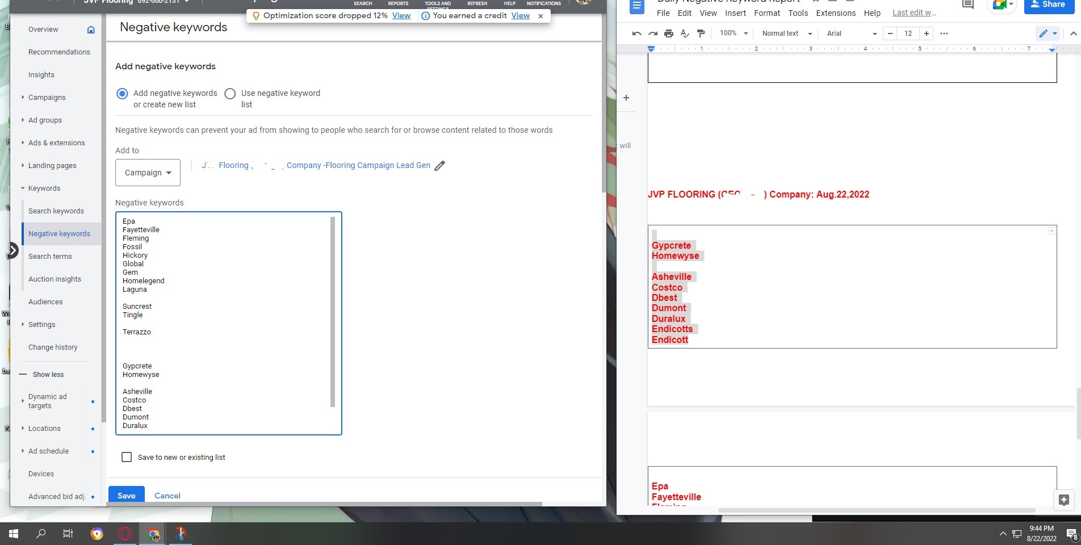Collapse the Docs menus with the chevron
1081x545 pixels.
pos(1073,33)
